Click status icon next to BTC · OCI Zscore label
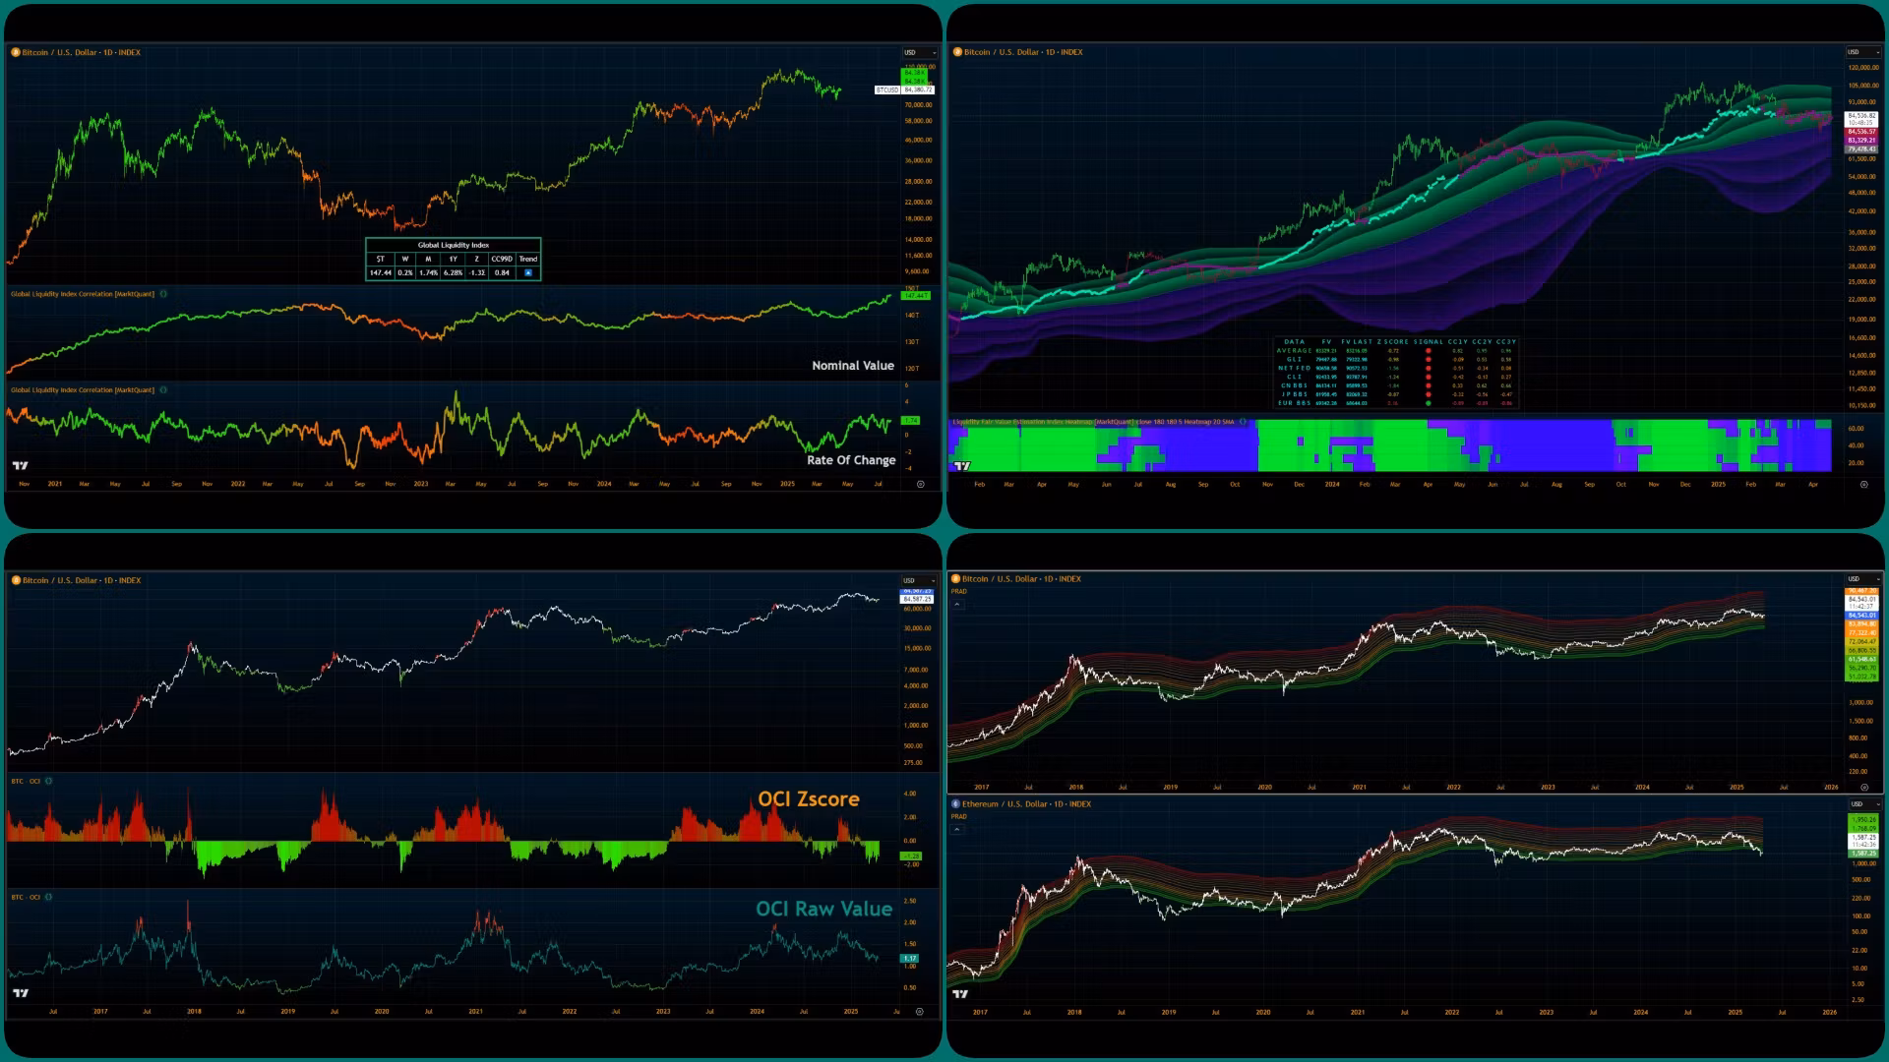This screenshot has height=1062, width=1889. click(49, 781)
